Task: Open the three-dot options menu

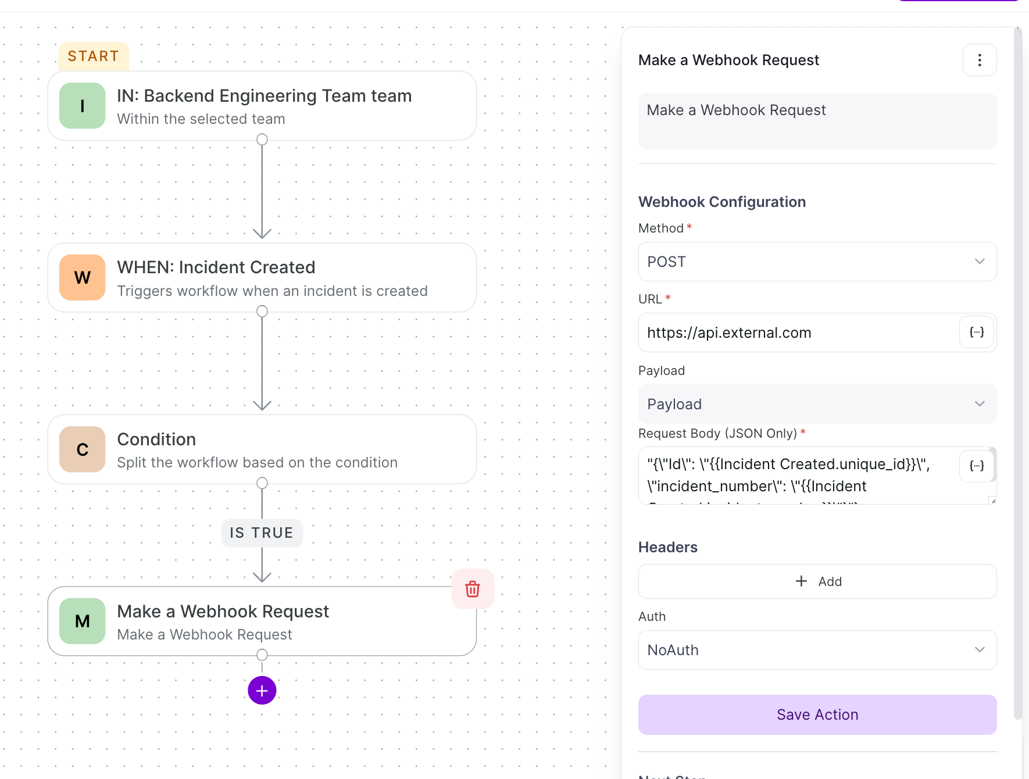Action: click(x=980, y=60)
